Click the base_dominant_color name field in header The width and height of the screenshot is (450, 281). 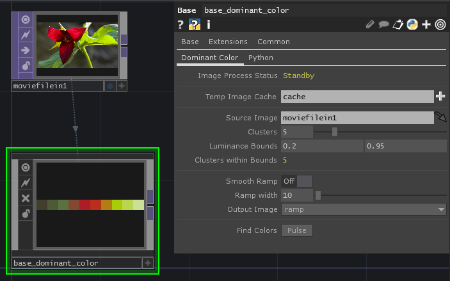[325, 10]
